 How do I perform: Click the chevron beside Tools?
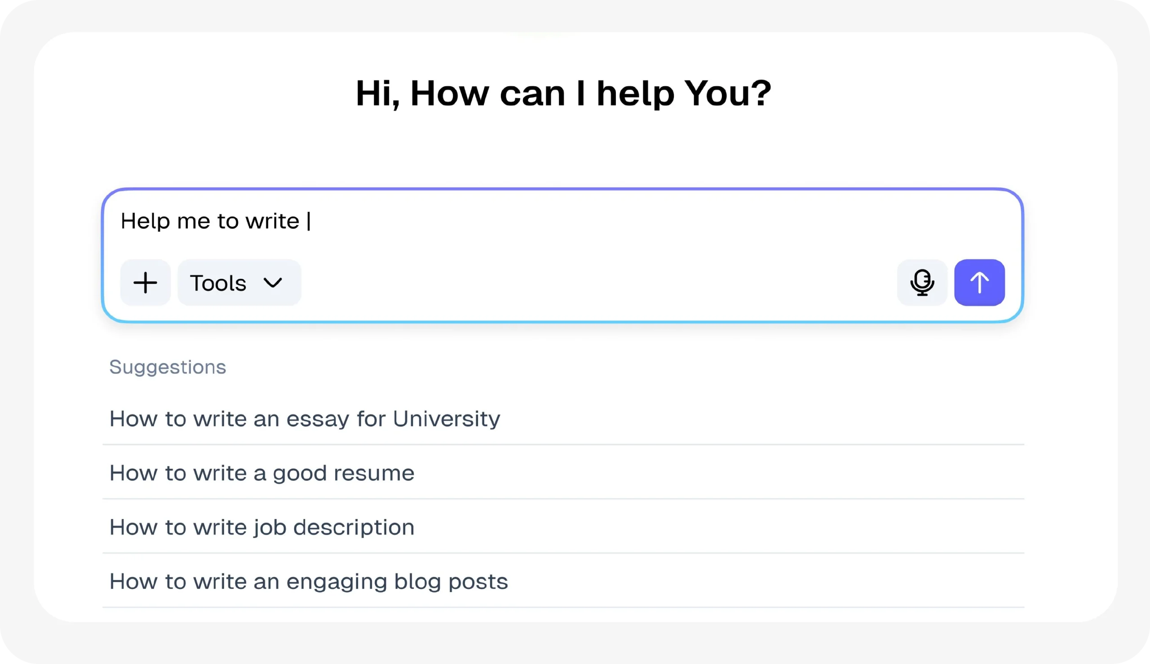(273, 283)
